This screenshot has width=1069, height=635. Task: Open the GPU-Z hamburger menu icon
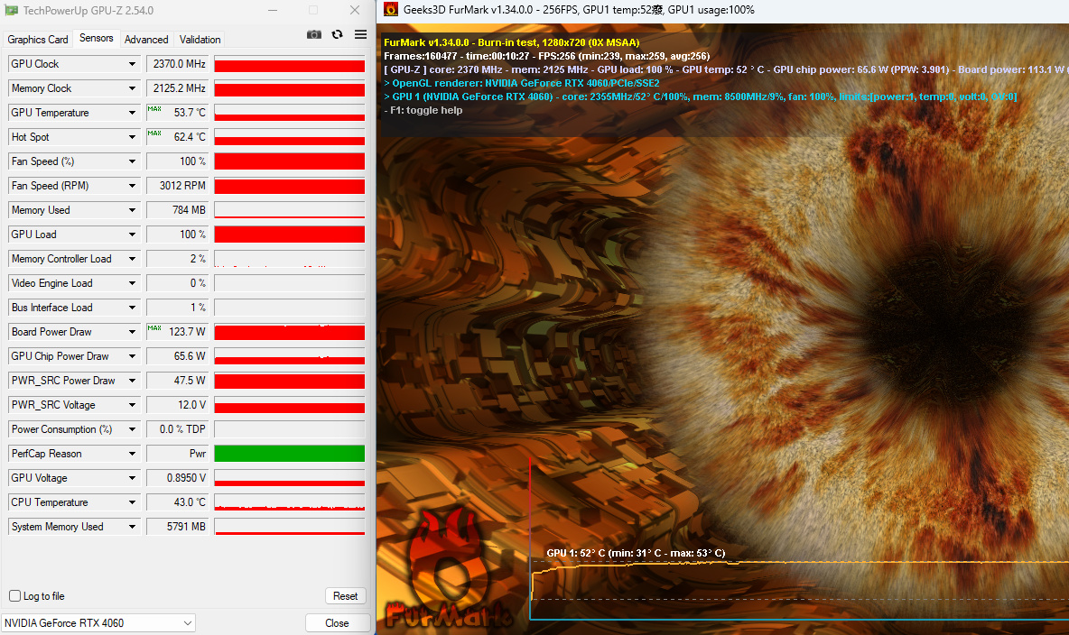(360, 35)
